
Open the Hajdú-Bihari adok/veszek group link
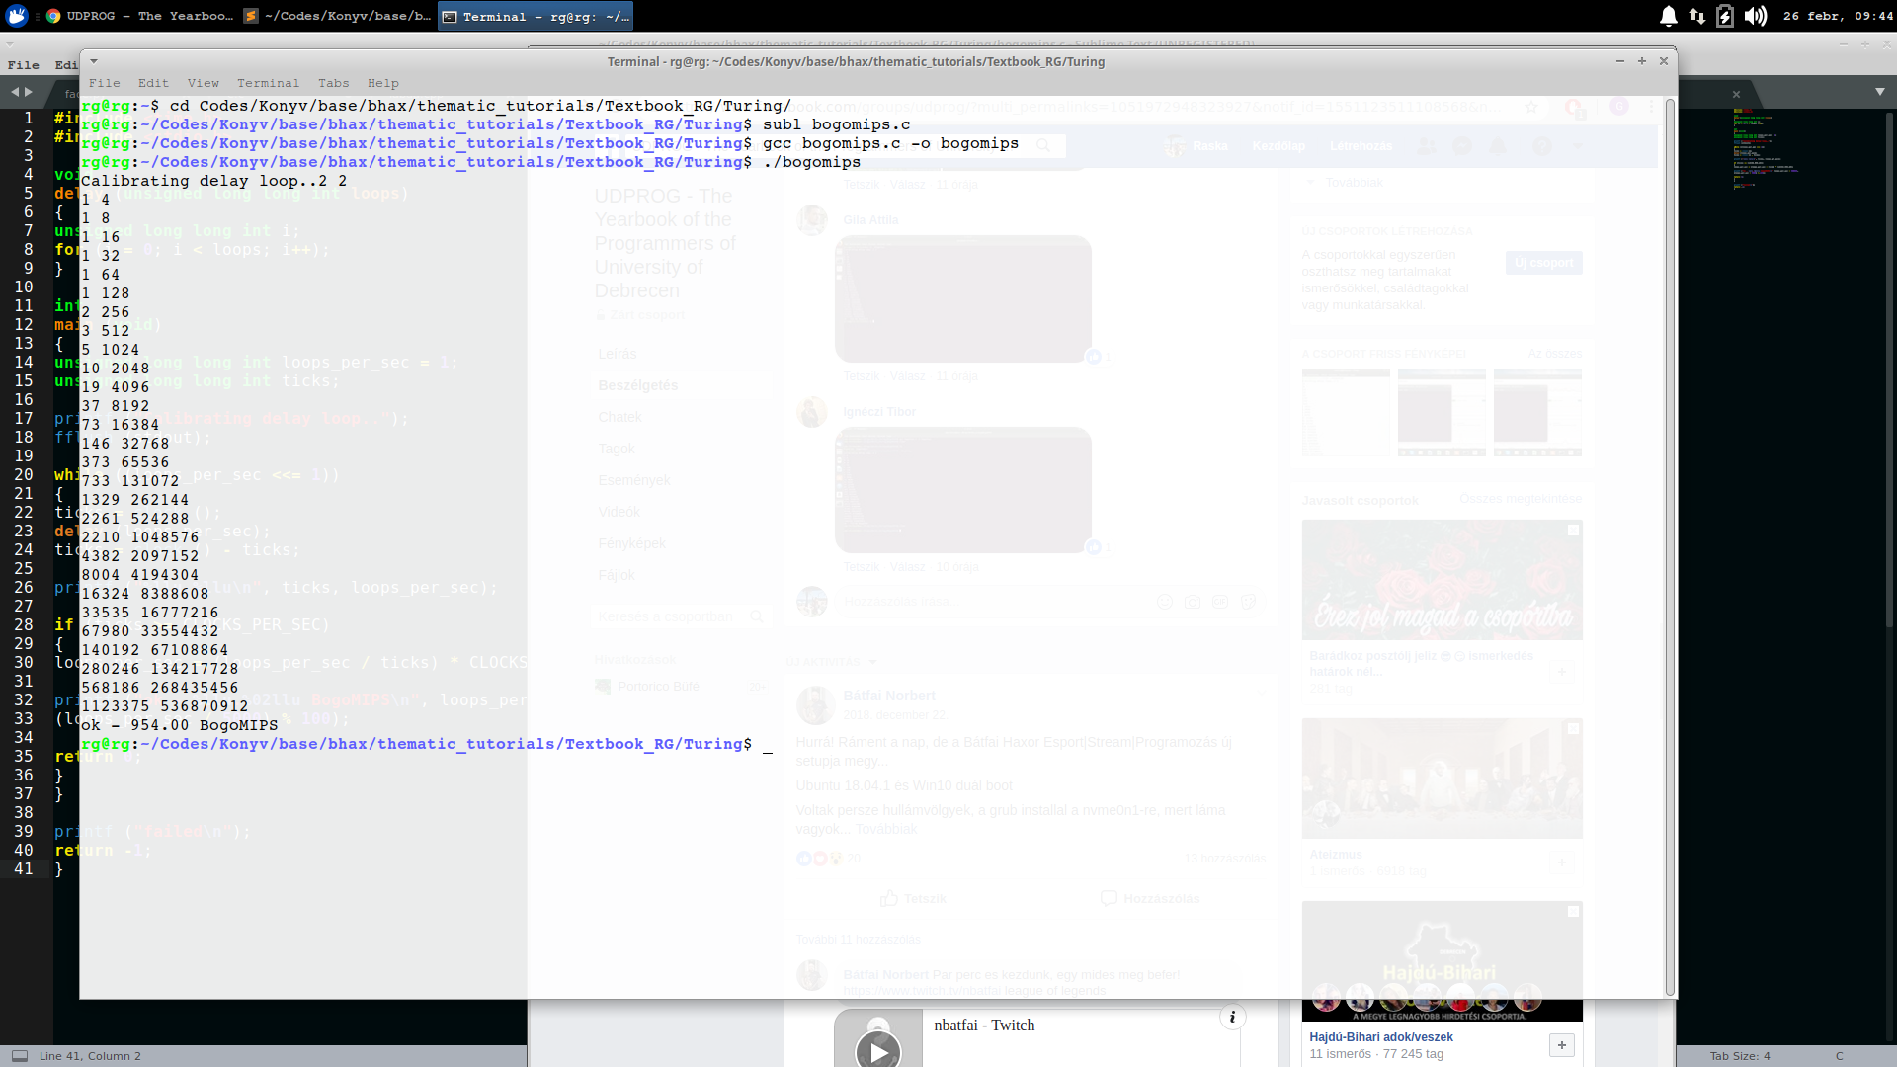click(x=1380, y=1036)
